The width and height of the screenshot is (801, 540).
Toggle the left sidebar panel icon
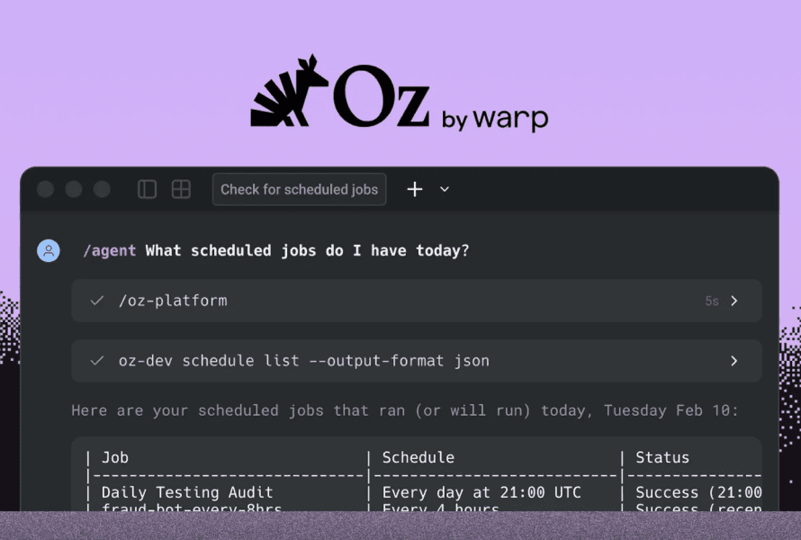coord(147,189)
